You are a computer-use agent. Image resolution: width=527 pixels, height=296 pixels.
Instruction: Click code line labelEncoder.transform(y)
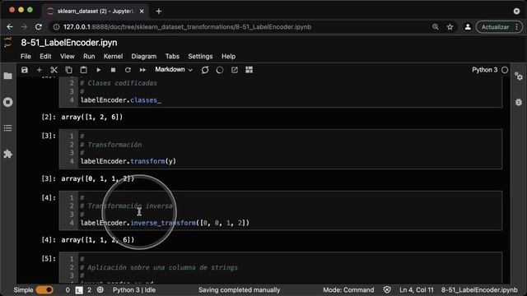pyautogui.click(x=128, y=161)
